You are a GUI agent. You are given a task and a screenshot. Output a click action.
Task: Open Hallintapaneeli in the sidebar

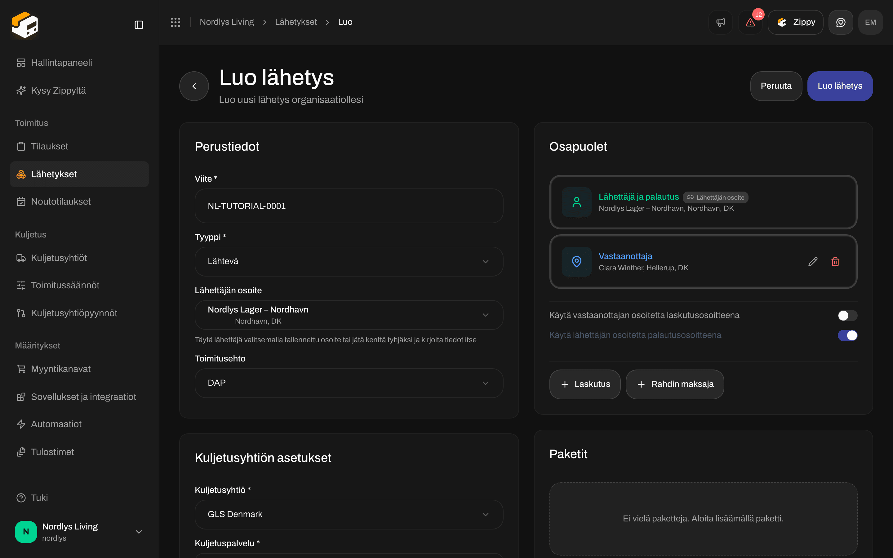click(79, 63)
